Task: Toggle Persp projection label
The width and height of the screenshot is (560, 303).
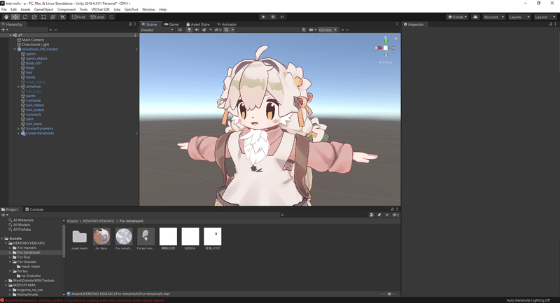Action: [x=387, y=62]
